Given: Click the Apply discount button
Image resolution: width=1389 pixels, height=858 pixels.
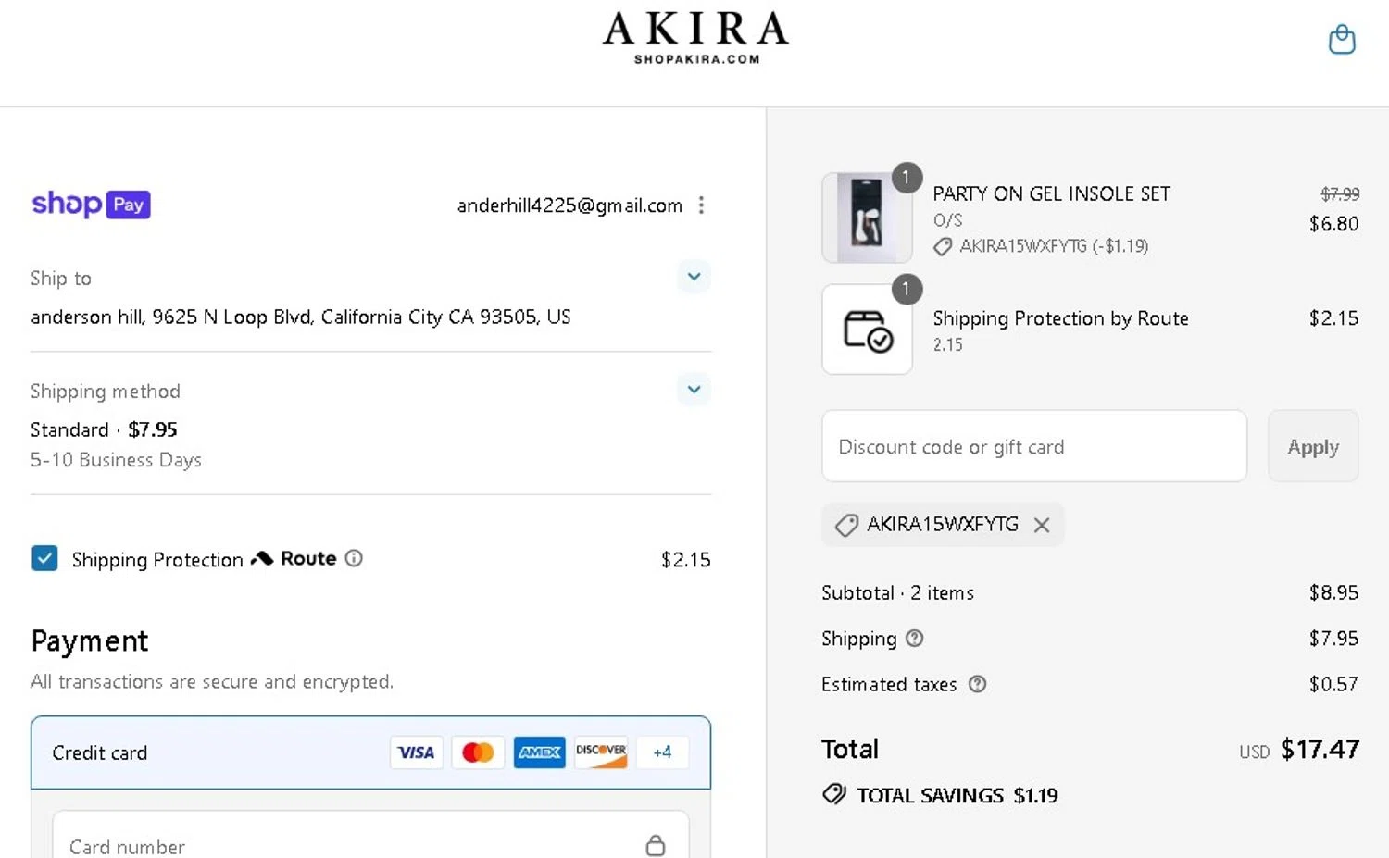Looking at the screenshot, I should [1313, 446].
